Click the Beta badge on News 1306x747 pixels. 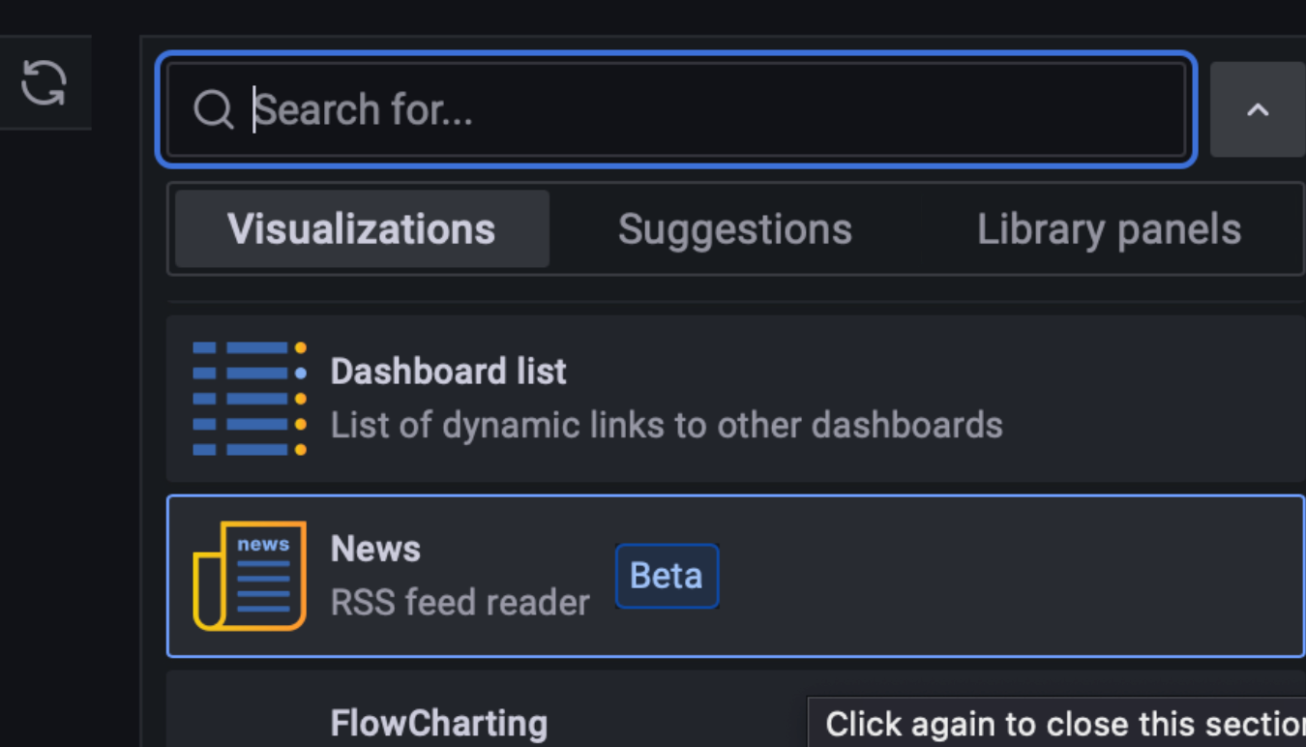click(x=667, y=576)
